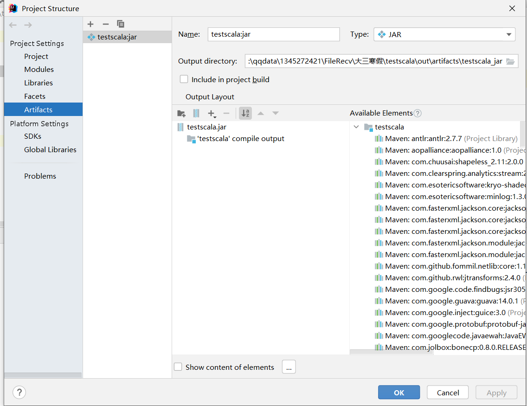Click the 'testscala' compile output folder icon
The height and width of the screenshot is (406, 527).
pos(191,139)
